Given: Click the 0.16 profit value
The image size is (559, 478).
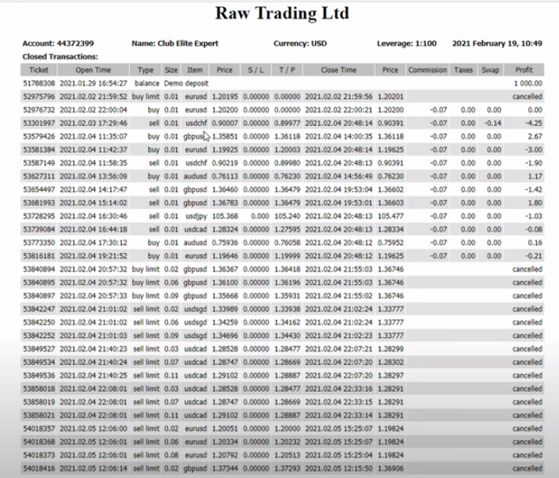Looking at the screenshot, I should (x=535, y=243).
